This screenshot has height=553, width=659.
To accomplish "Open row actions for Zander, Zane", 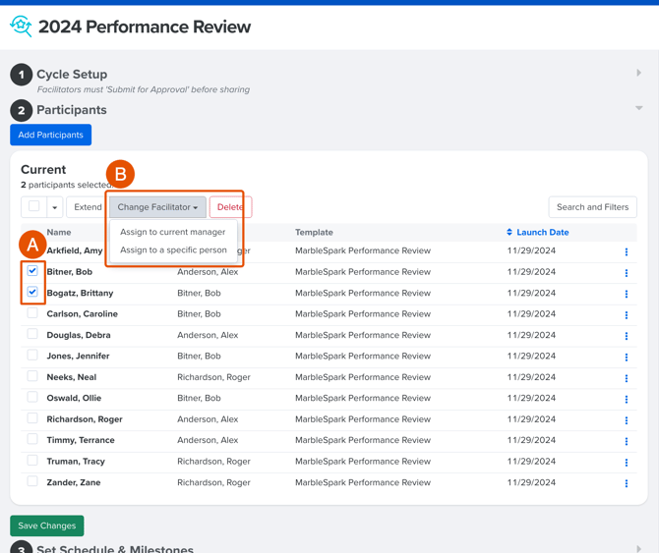I will click(x=626, y=483).
